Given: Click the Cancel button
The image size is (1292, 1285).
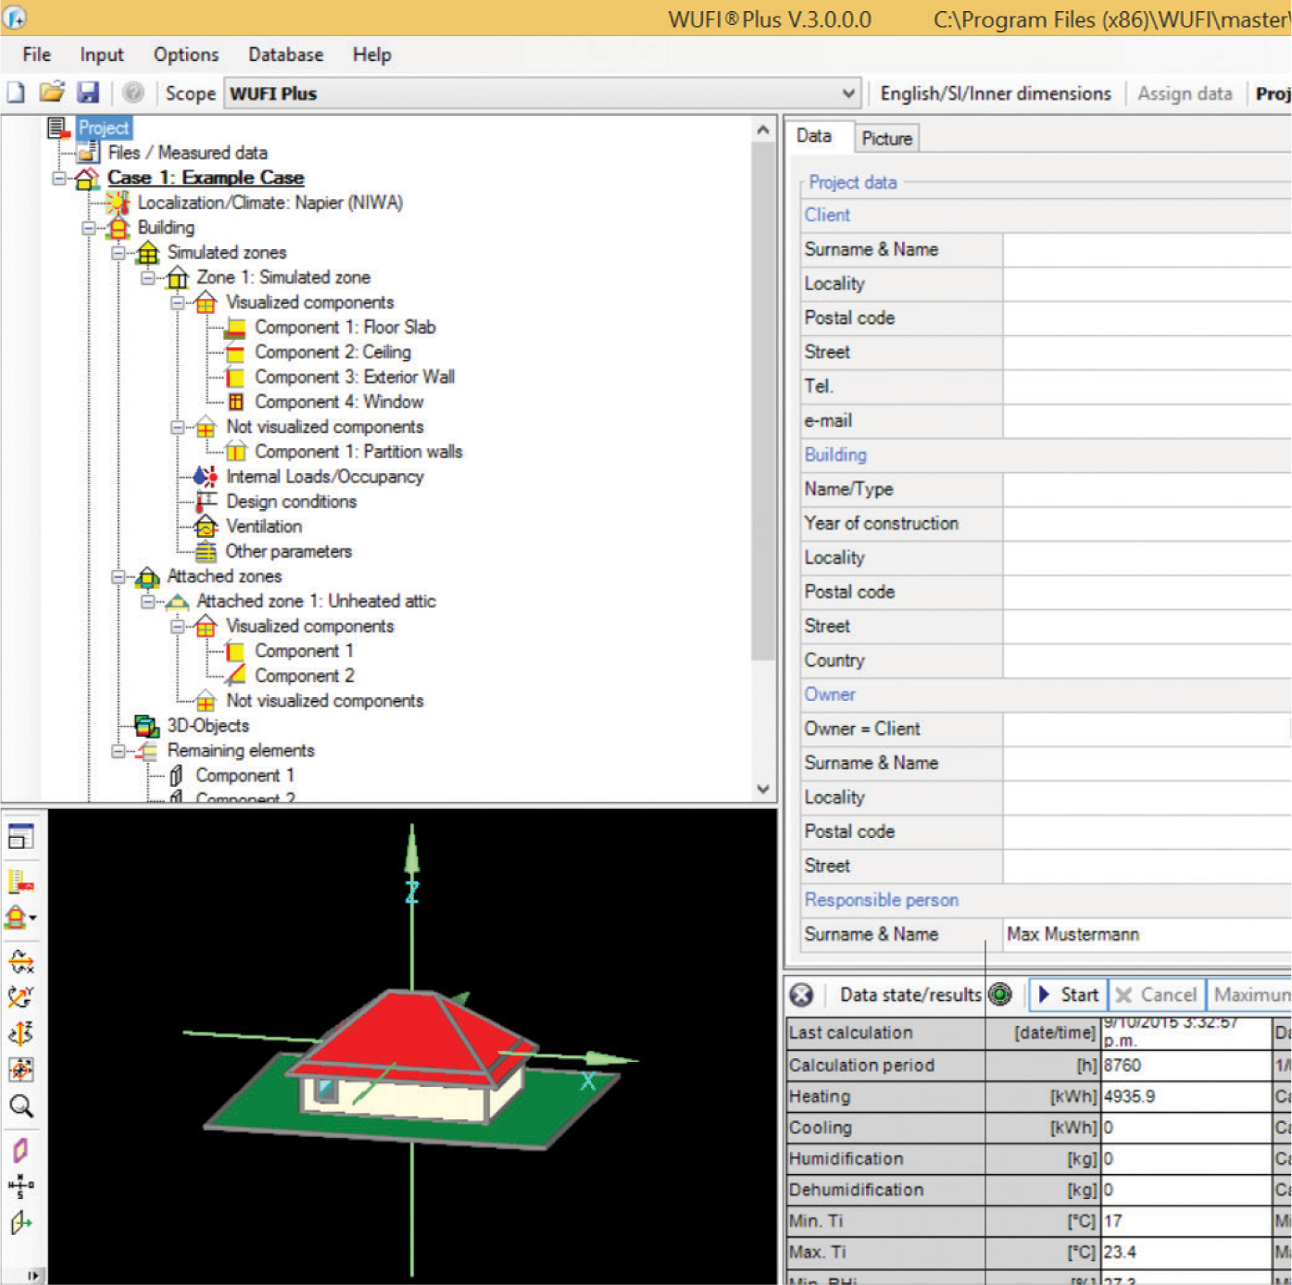Looking at the screenshot, I should pyautogui.click(x=1157, y=995).
